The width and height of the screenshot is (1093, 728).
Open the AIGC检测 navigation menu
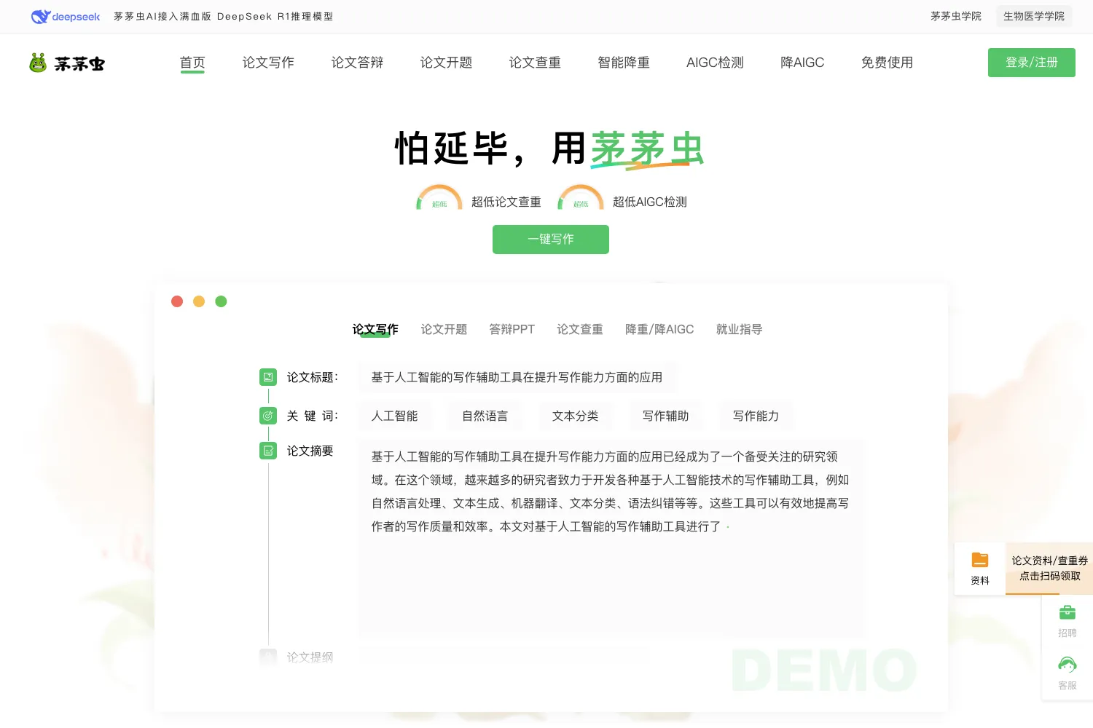point(715,63)
